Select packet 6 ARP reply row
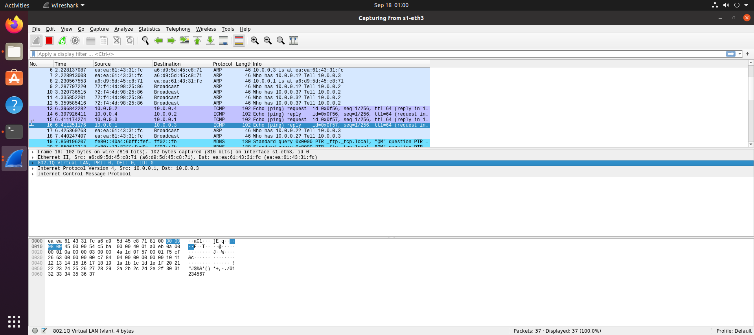The height and width of the screenshot is (335, 754). 229,70
